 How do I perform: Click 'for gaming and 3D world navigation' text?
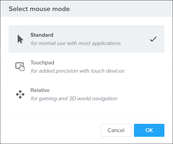coord(74,99)
